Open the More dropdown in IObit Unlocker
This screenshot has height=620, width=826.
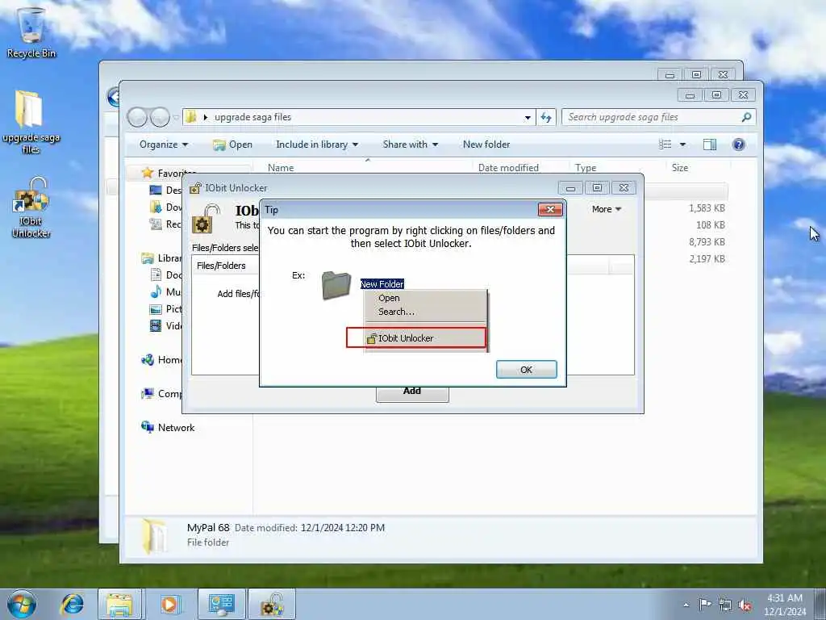coord(607,209)
